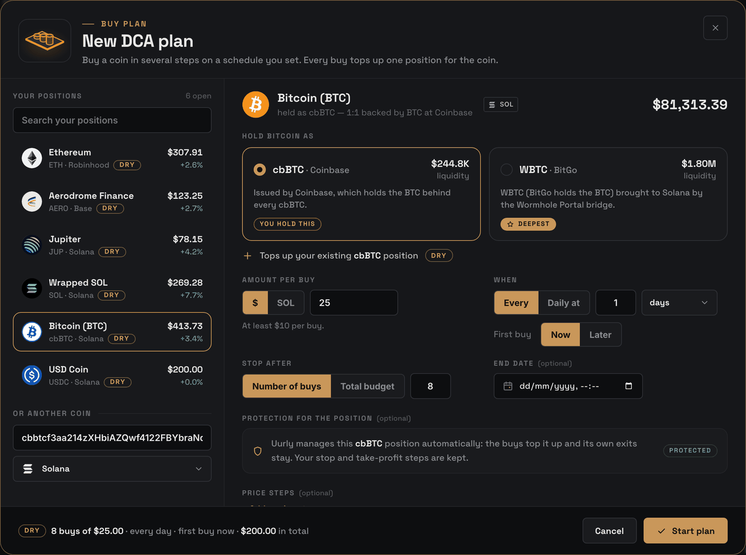The image size is (746, 555).
Task: Click the plus icon beside Tops up text
Action: (248, 256)
